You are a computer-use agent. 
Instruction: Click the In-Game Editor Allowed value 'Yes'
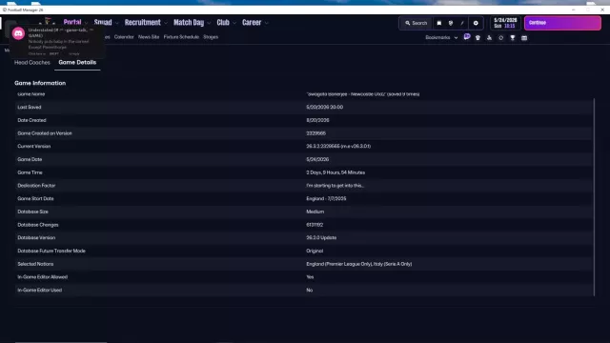click(x=310, y=277)
